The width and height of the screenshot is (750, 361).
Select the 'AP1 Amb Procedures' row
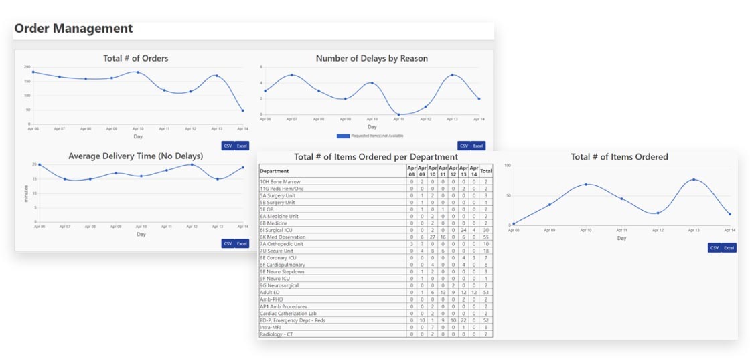(376, 306)
